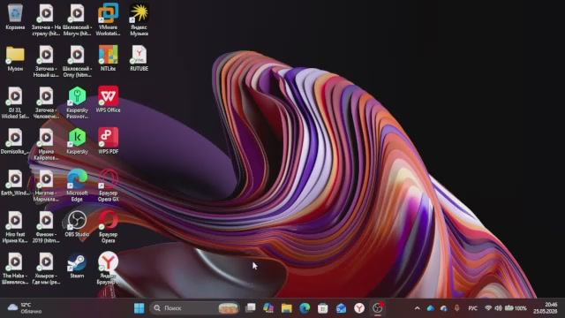Select the WPS PDF desktop icon
Screen dimensions: 565x318
click(x=108, y=141)
